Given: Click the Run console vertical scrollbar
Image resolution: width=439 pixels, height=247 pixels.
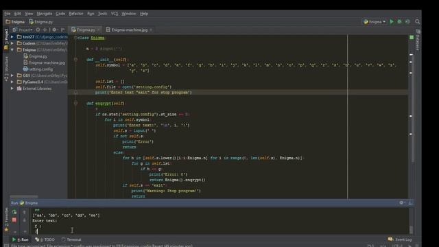Looking at the screenshot, I should 411,230.
